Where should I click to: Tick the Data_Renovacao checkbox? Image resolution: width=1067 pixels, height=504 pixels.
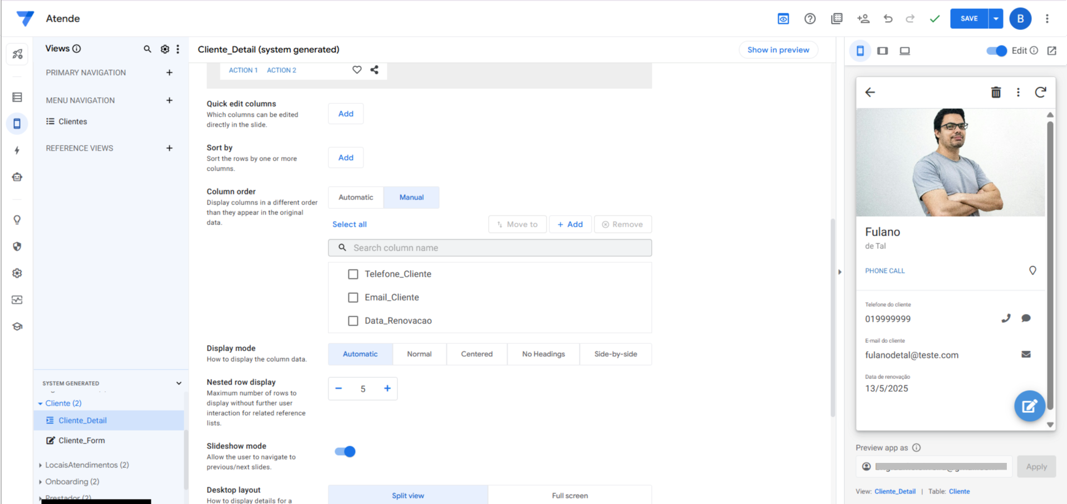(353, 321)
